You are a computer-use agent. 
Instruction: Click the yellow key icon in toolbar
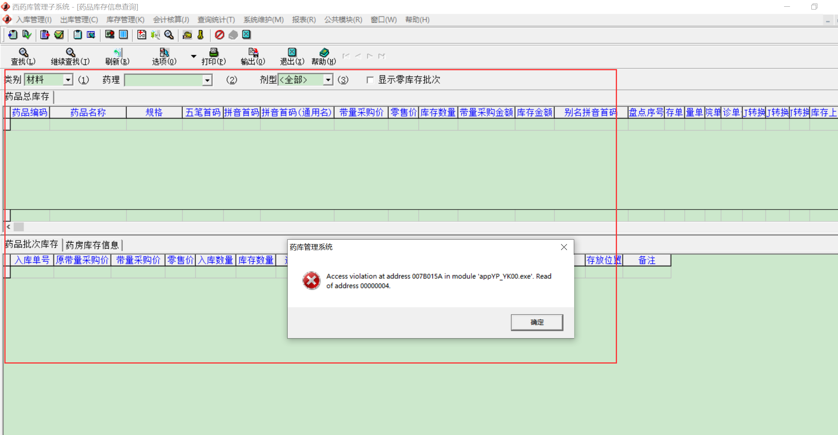click(200, 35)
